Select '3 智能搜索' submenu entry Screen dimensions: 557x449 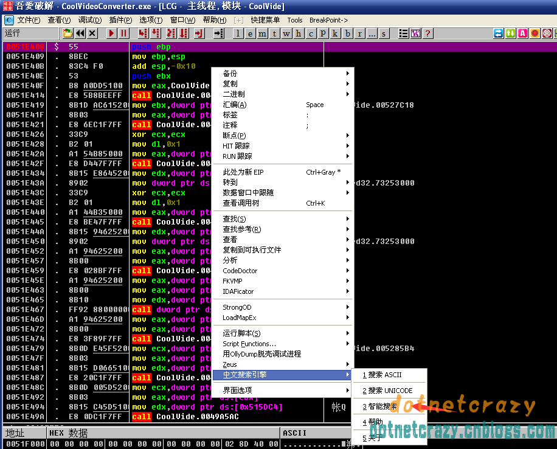pos(389,406)
